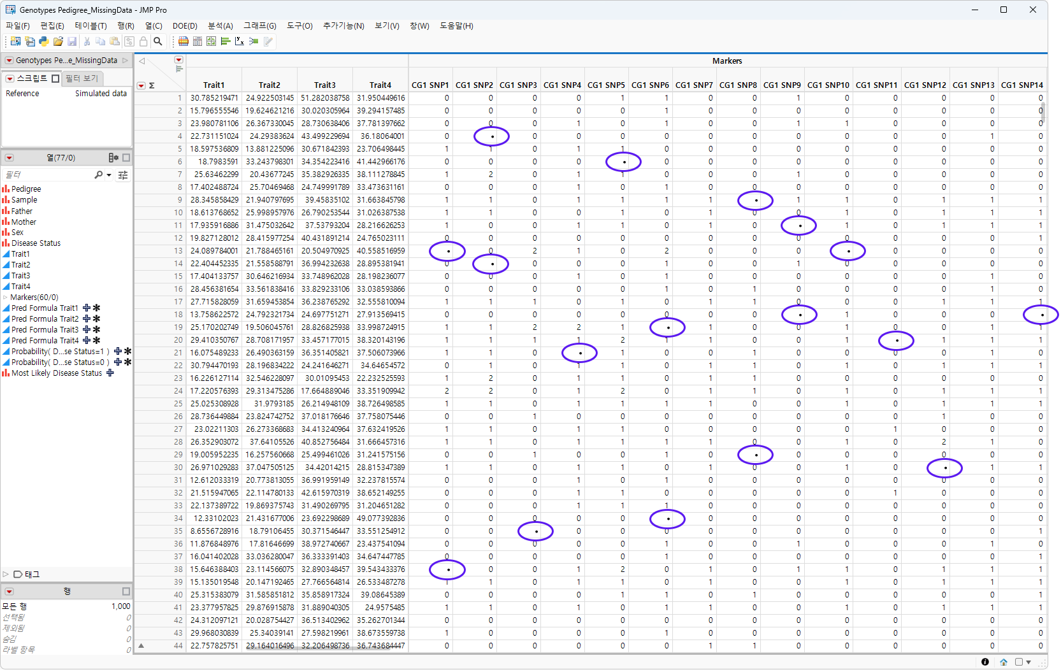Open the 스크립트 red triangle menu
This screenshot has height=672, width=1061.
point(10,78)
